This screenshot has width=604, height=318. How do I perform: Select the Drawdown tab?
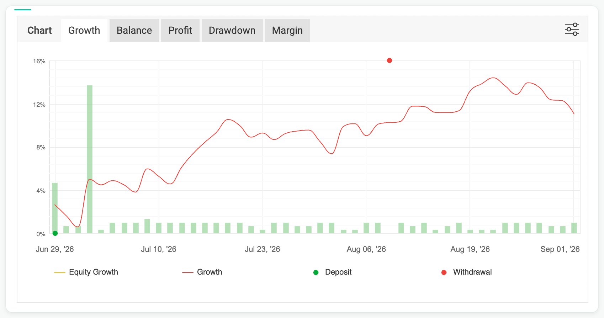click(232, 31)
